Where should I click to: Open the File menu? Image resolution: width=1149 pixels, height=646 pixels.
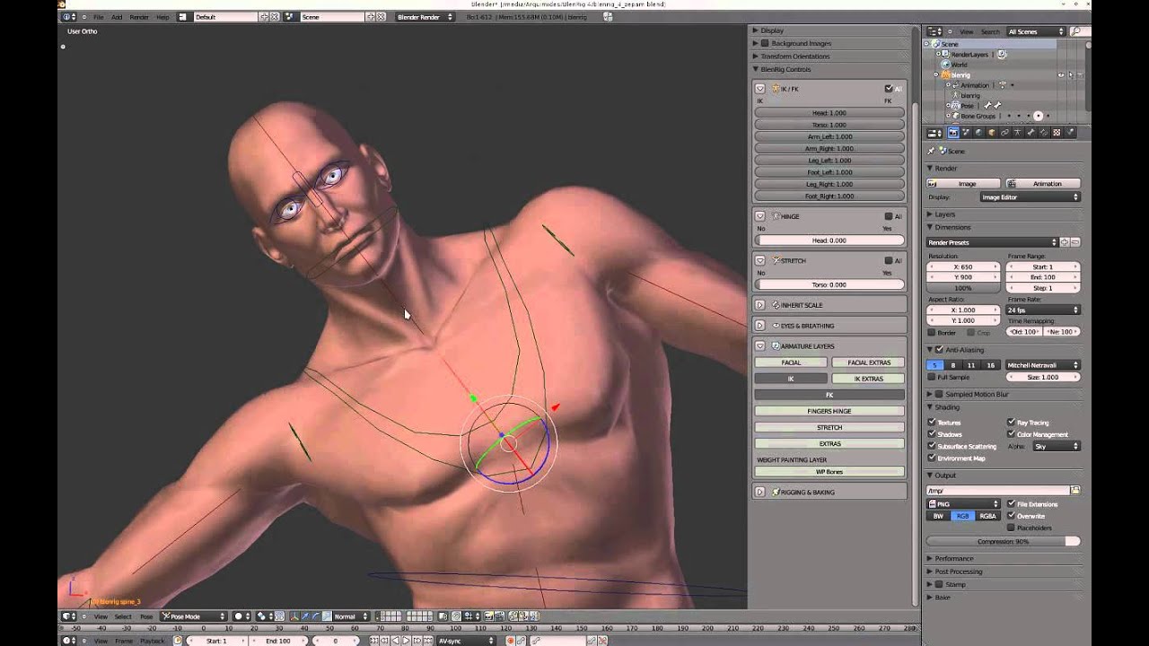[x=98, y=17]
